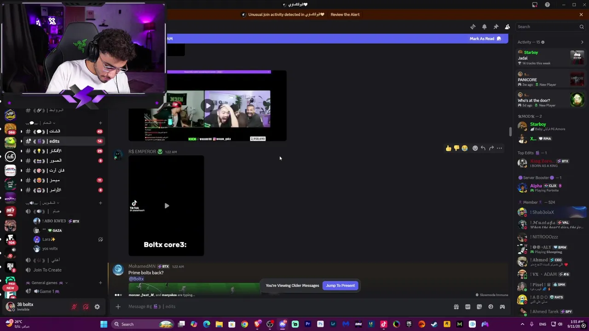Image resolution: width=589 pixels, height=331 pixels.
Task: Click the Forward arrow on message
Action: click(491, 148)
